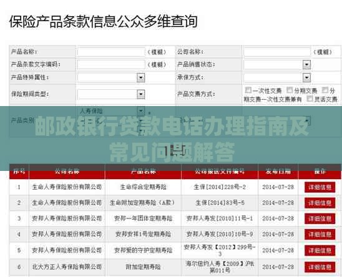Click product cell 生命附加定期寿险（A款）

[x=143, y=203]
